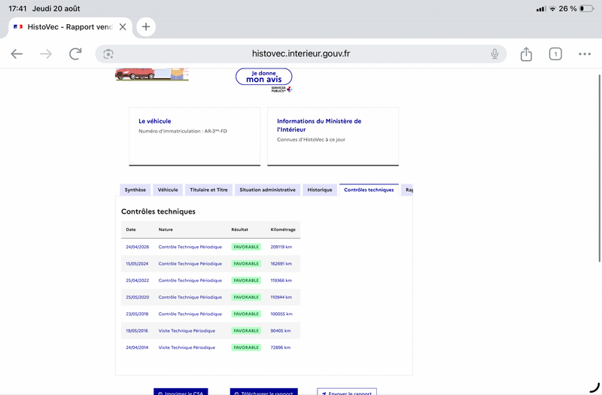Viewport: 602px width, 395px height.
Task: Click FAVORABLE badge in the 24/04/2026 row
Action: pos(246,247)
